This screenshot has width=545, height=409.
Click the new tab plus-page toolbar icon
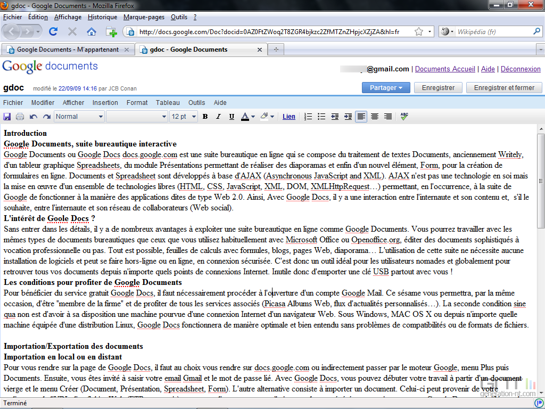[111, 31]
